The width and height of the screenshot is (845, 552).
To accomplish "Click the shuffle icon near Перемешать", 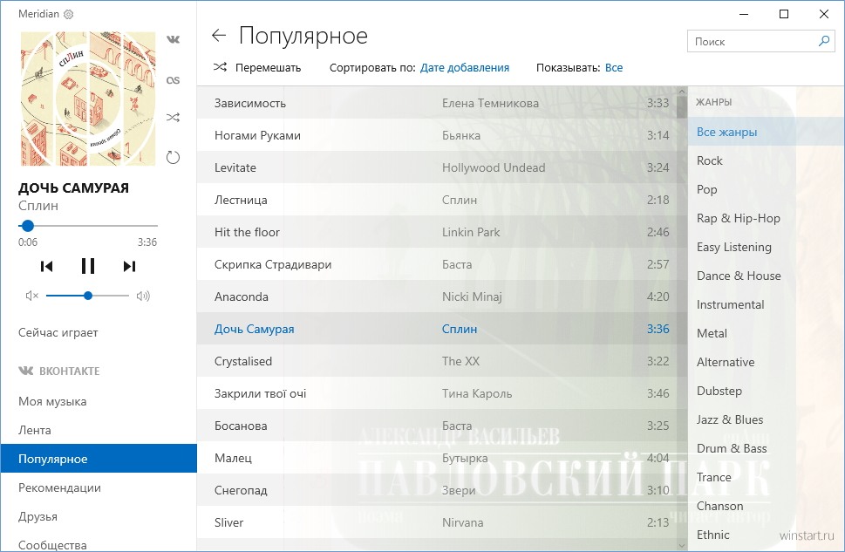I will (220, 67).
